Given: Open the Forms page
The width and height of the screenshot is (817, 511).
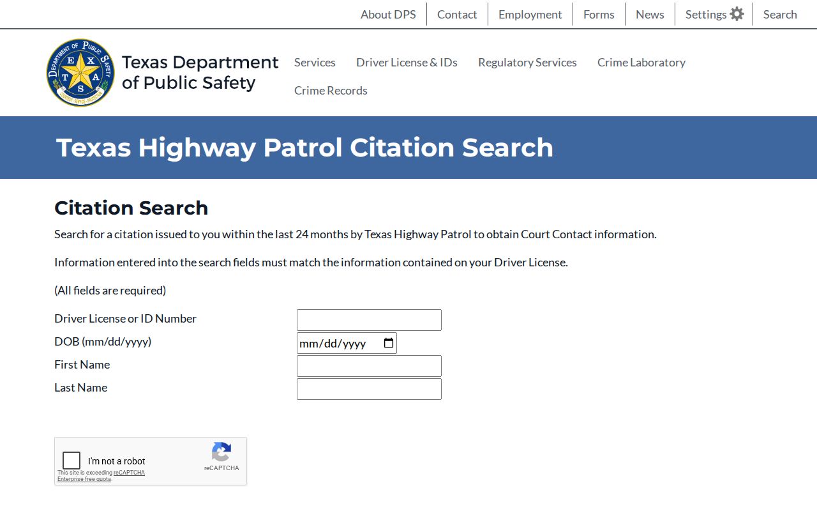Looking at the screenshot, I should pos(599,14).
